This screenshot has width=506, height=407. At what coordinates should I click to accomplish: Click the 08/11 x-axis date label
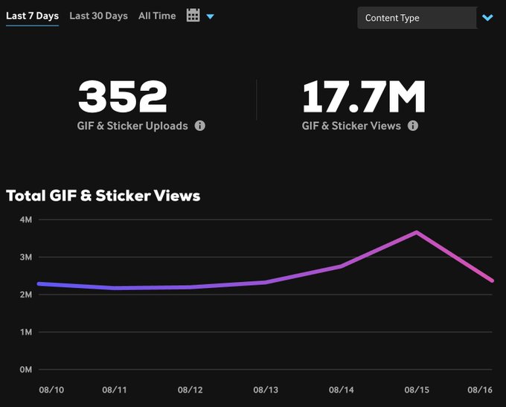pos(115,390)
